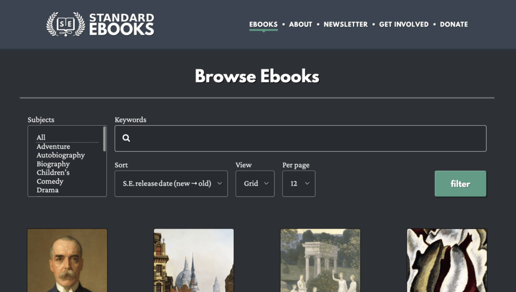Click inside the Keywords search field

(300, 138)
